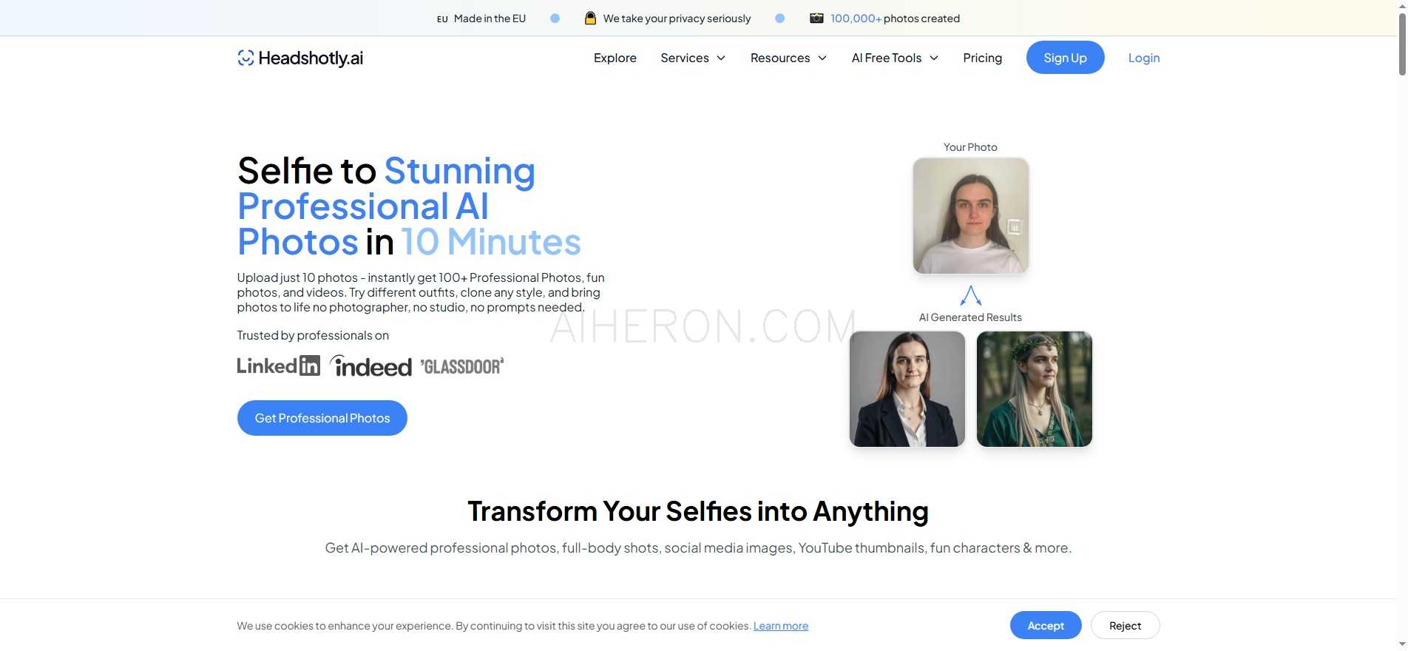Expand the Resources dropdown chevron
Viewport: 1408px width, 651px height.
coord(822,58)
